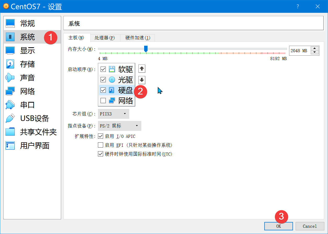
Task: Select 常规 label in the category list
Action: pos(27,23)
